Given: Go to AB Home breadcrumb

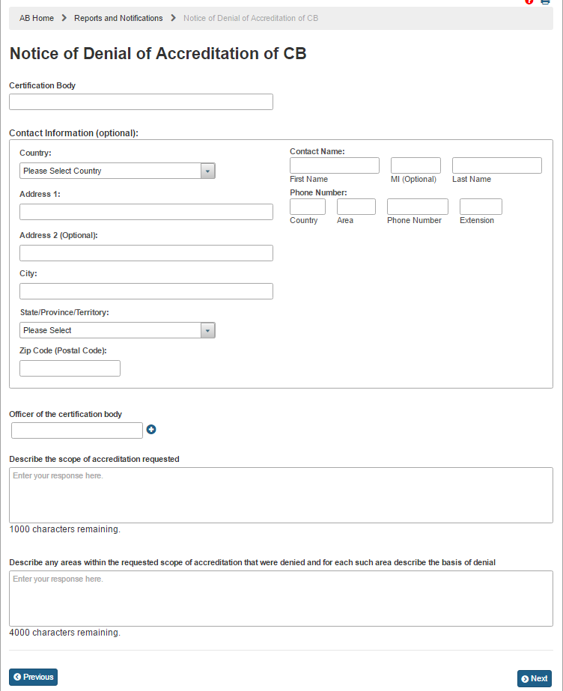Looking at the screenshot, I should pyautogui.click(x=37, y=18).
